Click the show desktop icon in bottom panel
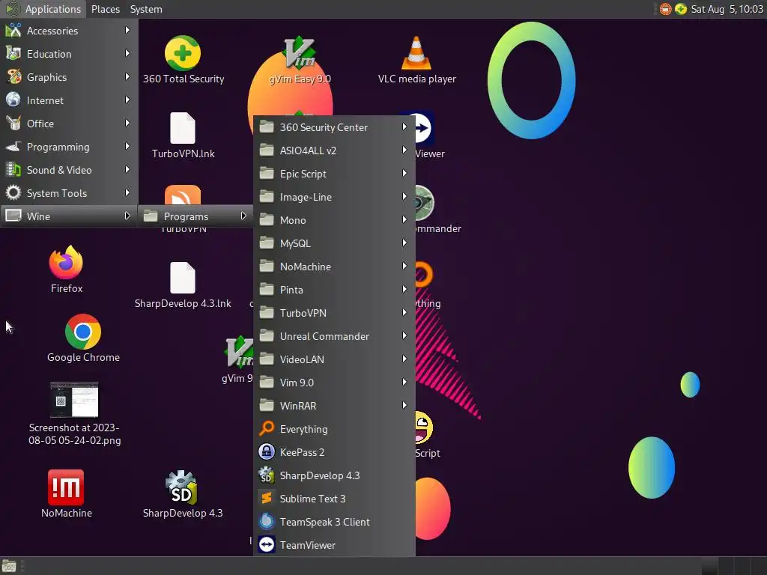 point(9,566)
